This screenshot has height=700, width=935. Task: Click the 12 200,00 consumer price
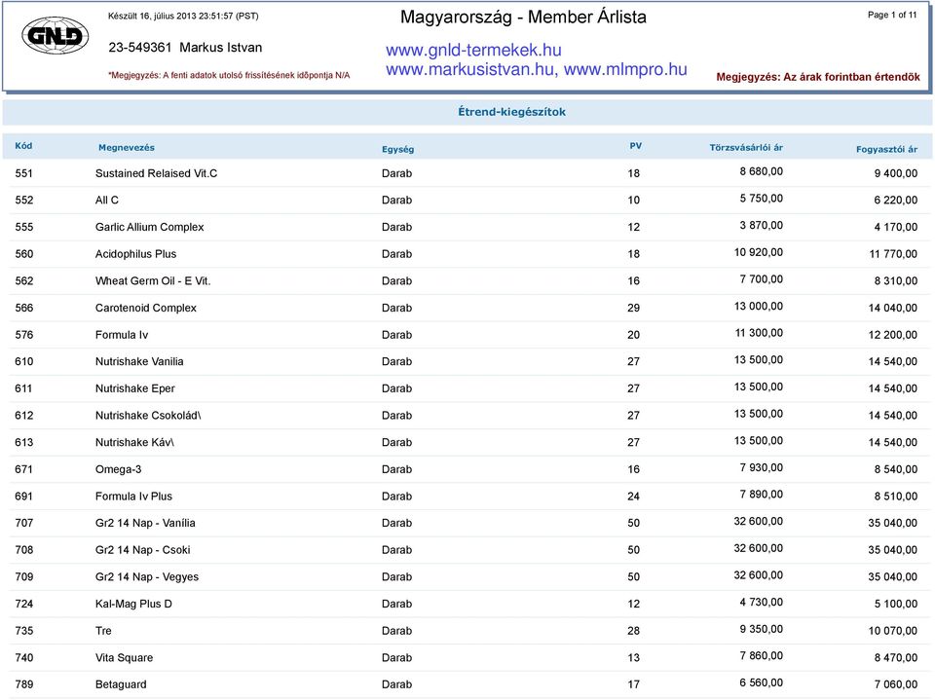tap(893, 335)
